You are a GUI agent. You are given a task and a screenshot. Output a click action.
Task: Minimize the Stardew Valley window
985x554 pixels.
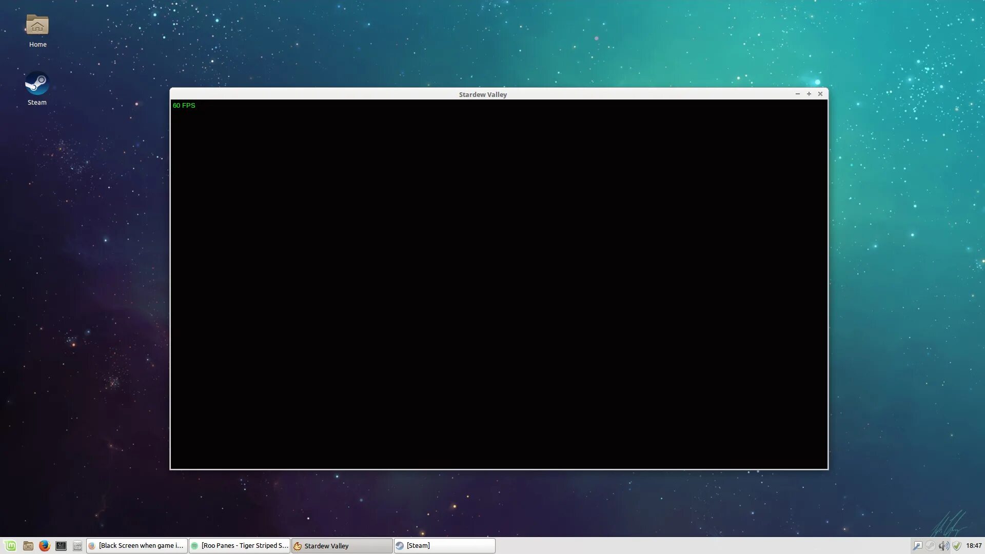[x=798, y=94]
